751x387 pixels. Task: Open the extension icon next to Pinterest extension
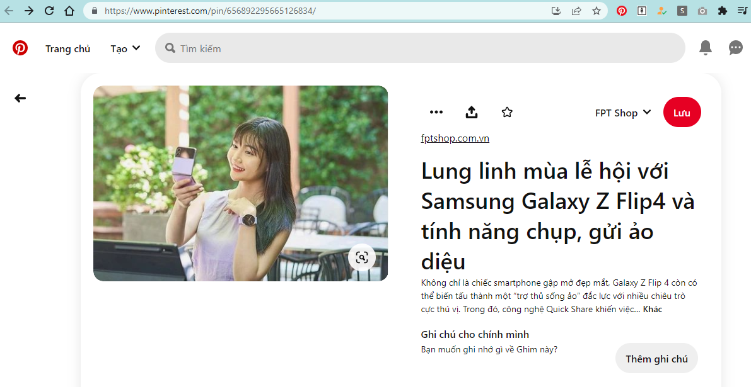point(642,11)
